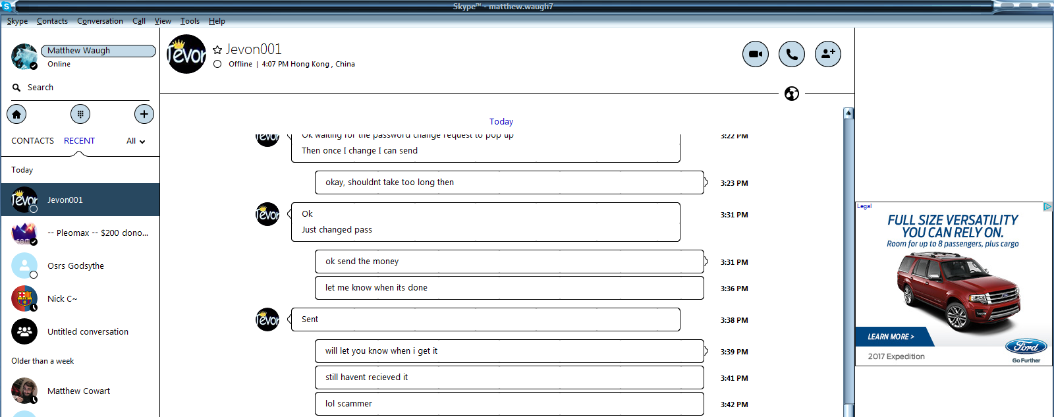This screenshot has height=417, width=1054.
Task: Click the globe icon below call buttons
Action: (x=792, y=94)
